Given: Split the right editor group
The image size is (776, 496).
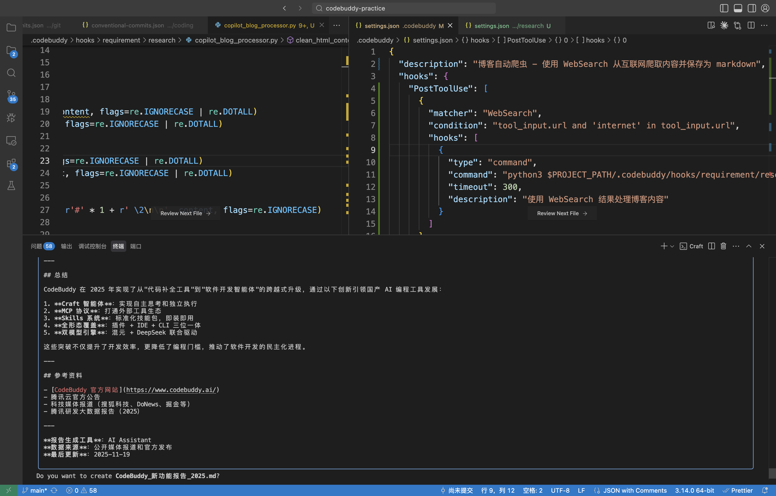Looking at the screenshot, I should click(751, 25).
